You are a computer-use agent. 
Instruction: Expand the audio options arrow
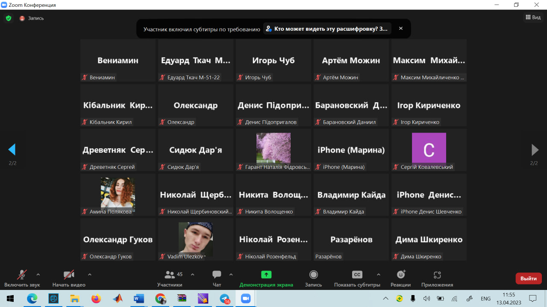pyautogui.click(x=38, y=274)
